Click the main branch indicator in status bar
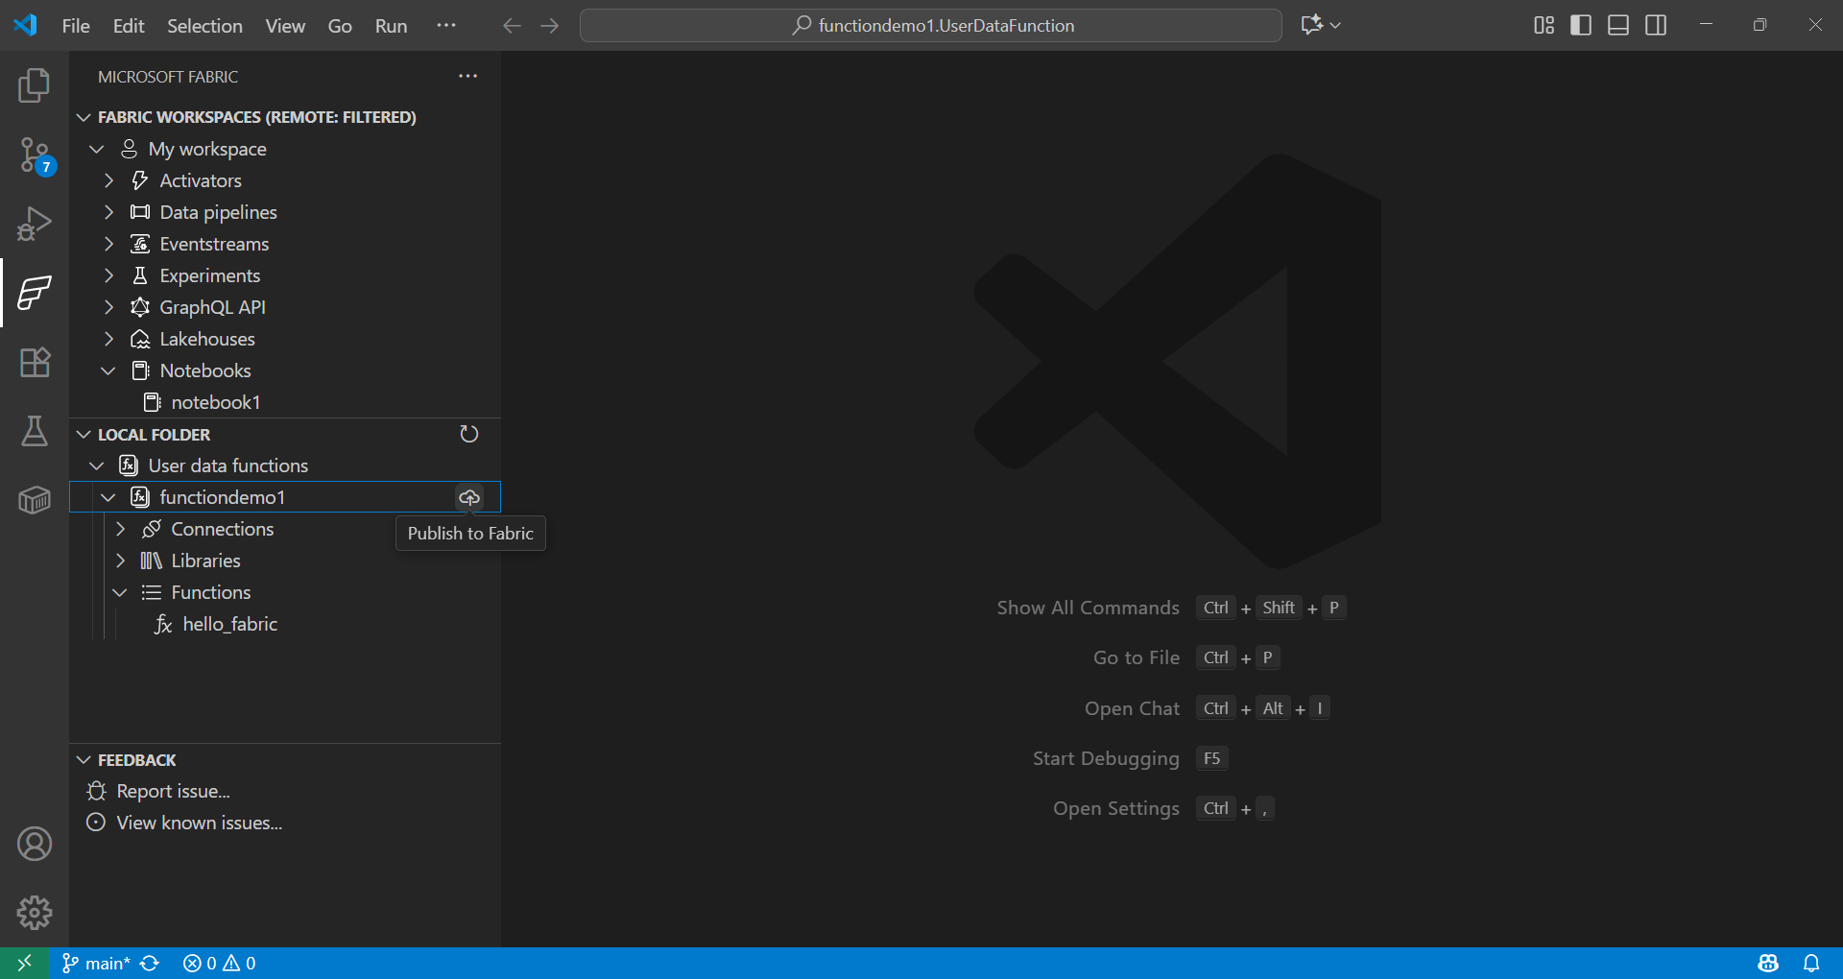1843x979 pixels. 94,963
